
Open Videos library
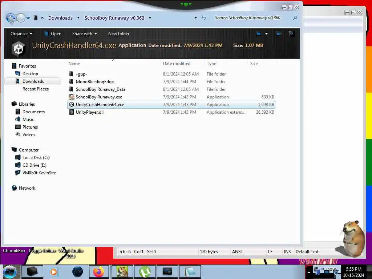pos(29,134)
